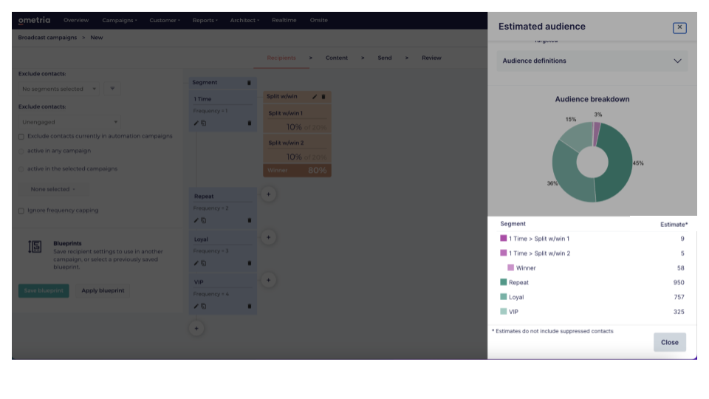Duplicate the Loyal segment
Viewport: 709px width, 399px height.
point(204,263)
